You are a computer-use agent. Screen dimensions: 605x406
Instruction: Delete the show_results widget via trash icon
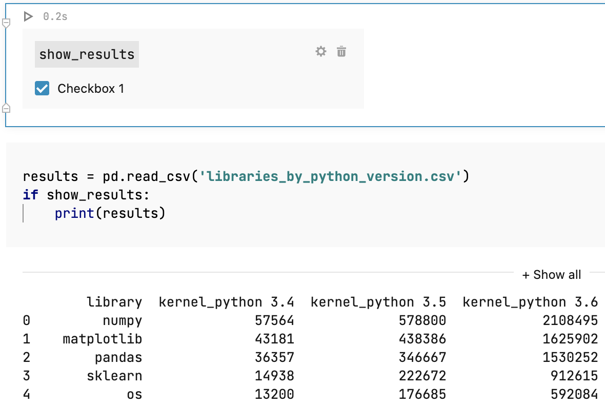(x=341, y=51)
